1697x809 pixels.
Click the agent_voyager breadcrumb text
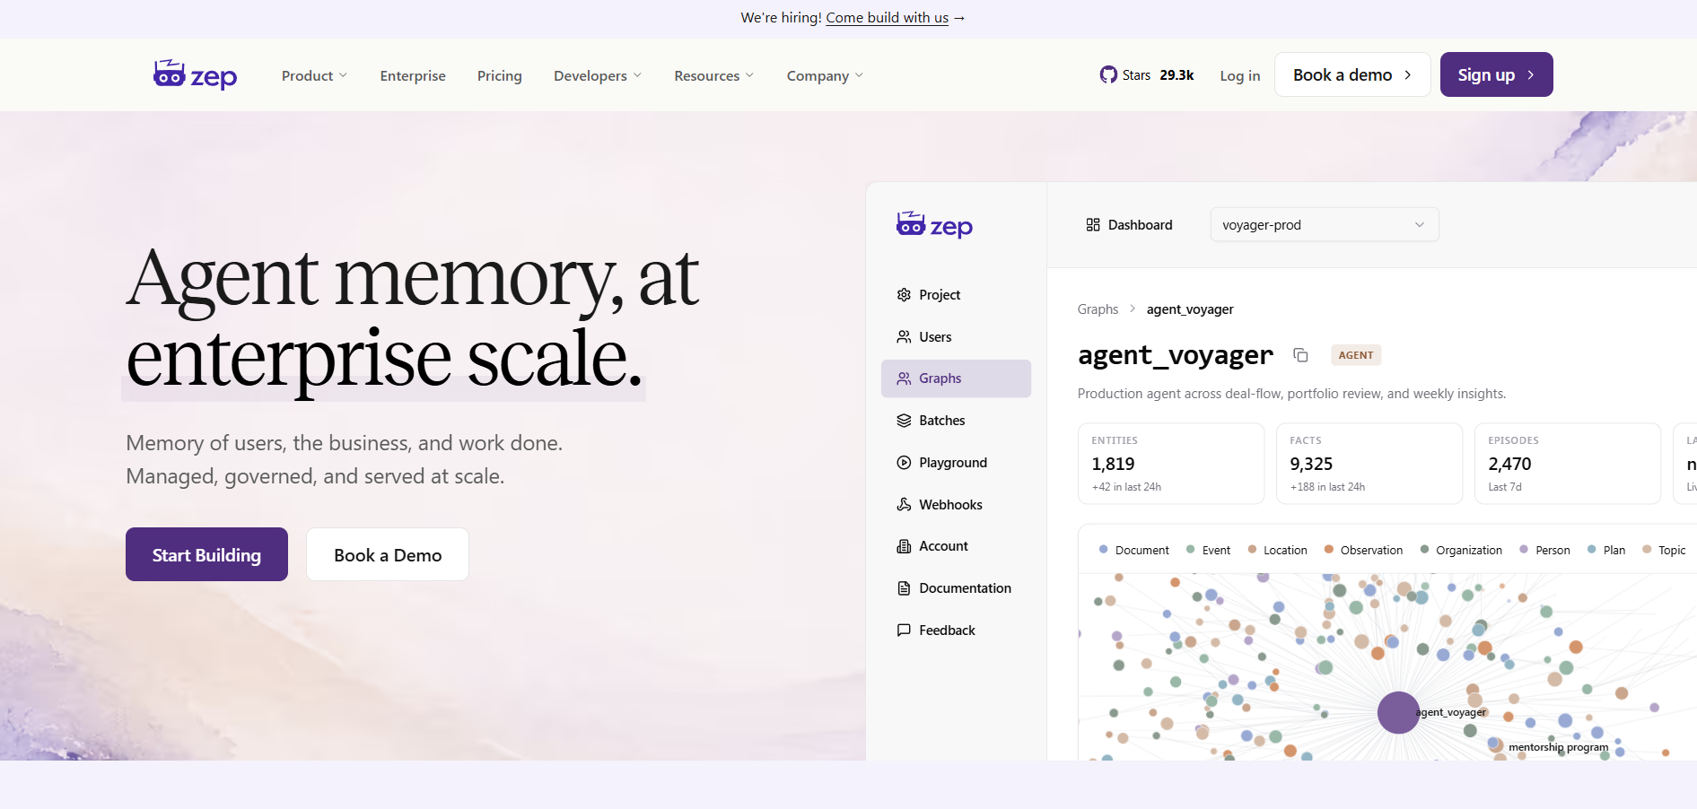point(1190,309)
